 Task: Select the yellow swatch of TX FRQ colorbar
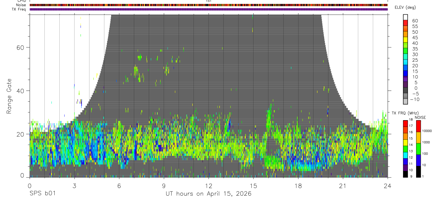tap(405, 142)
